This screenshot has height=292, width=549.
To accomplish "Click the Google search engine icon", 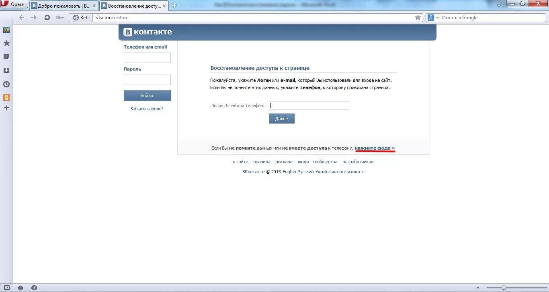I will [x=431, y=18].
